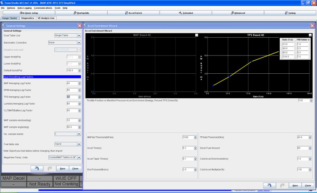Open the Data Logging menu
The height and width of the screenshot is (193, 317).
coord(25,8)
